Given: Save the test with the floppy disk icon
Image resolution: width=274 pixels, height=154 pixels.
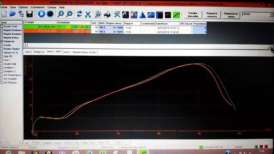Looking at the screenshot, I should (x=30, y=14).
